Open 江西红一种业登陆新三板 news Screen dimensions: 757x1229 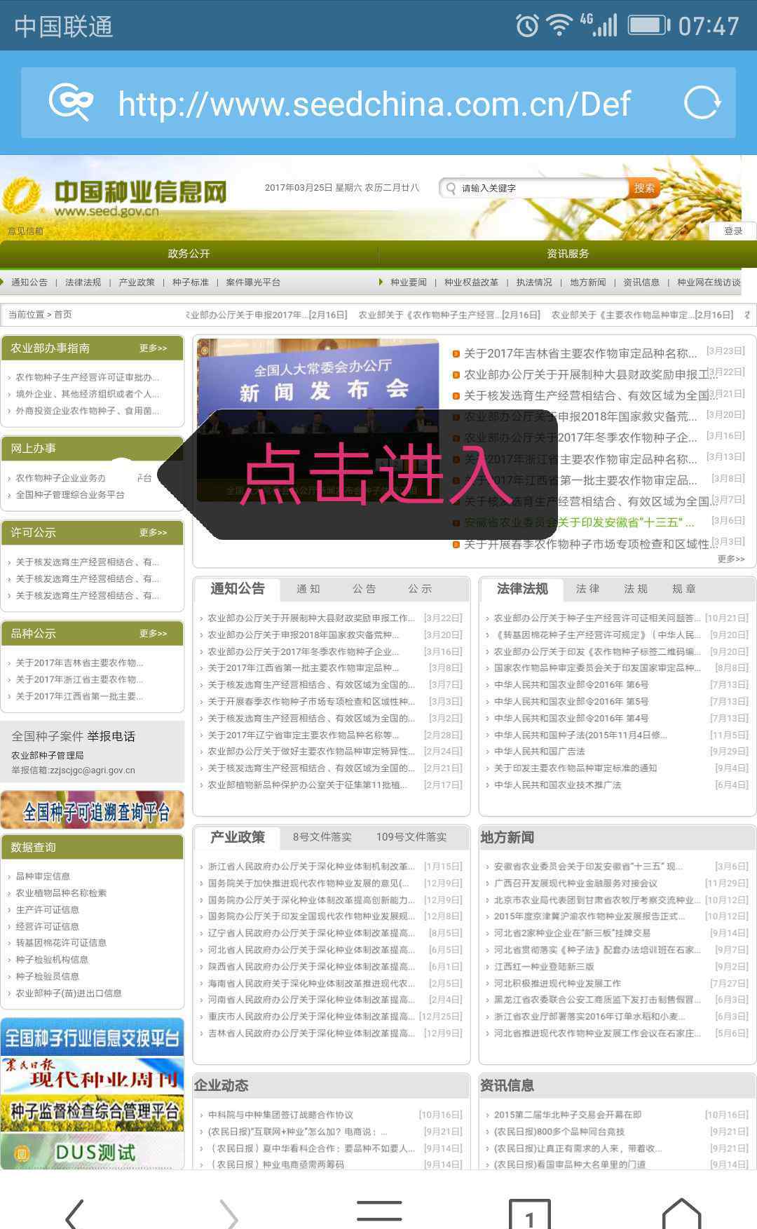pos(544,967)
